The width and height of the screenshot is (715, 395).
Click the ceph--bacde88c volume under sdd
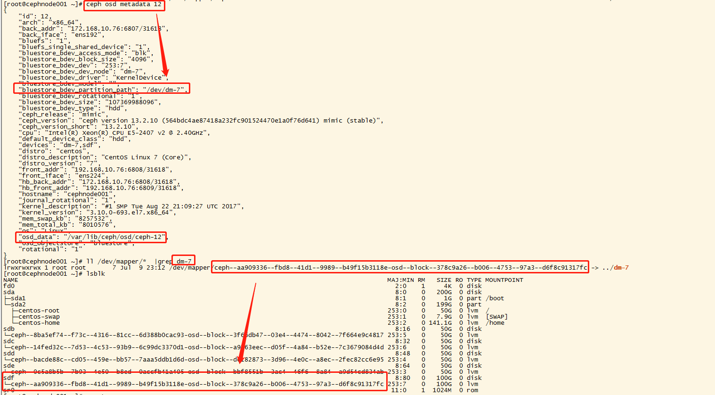pos(197,360)
